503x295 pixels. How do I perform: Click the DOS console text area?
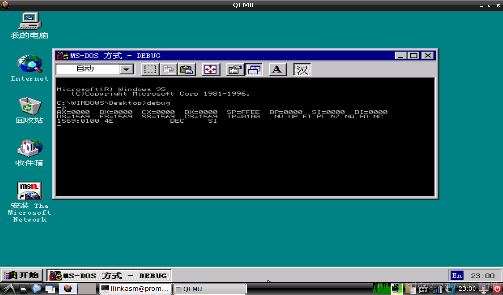coord(245,137)
